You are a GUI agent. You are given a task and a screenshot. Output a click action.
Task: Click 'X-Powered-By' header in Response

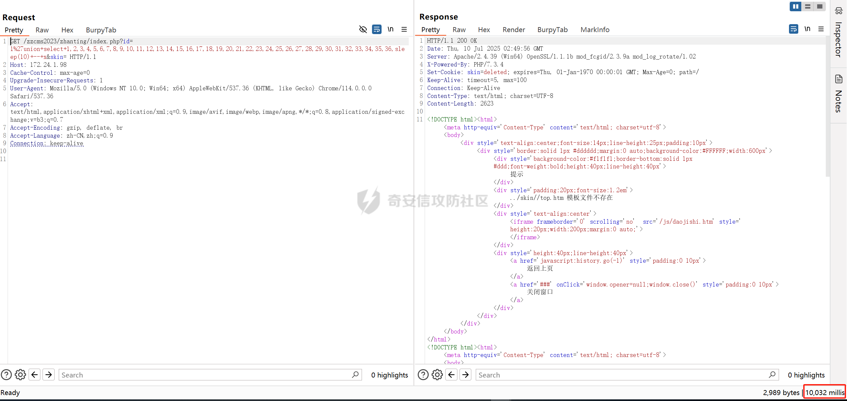[447, 65]
